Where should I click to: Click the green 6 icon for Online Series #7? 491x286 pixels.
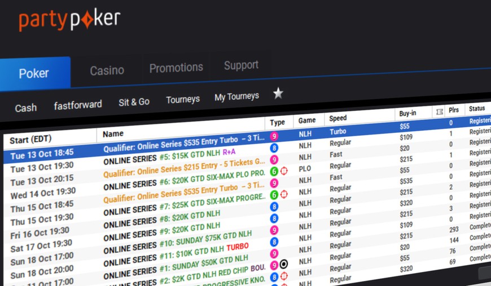coord(274,195)
